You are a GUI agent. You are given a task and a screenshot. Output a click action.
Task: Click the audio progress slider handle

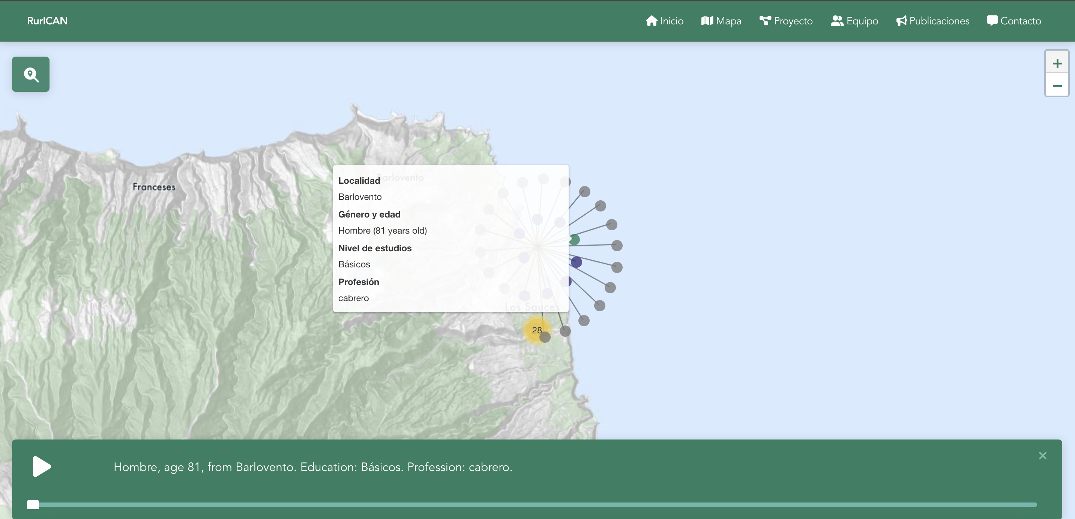pos(33,505)
